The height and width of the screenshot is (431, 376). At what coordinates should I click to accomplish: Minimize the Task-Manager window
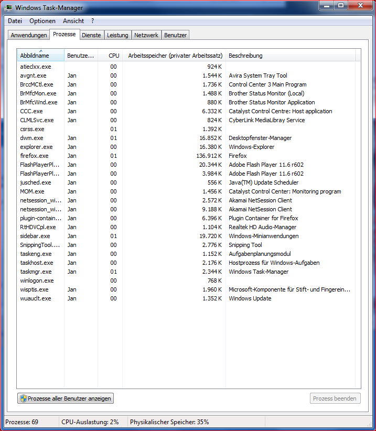327,5
